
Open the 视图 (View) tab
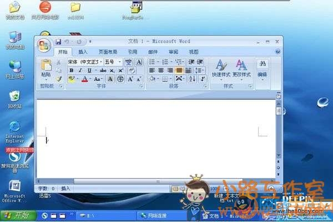194,52
